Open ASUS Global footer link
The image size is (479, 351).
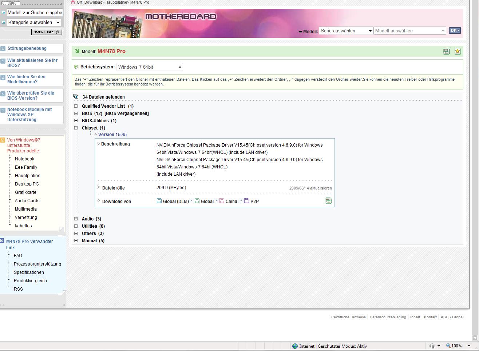coord(452,317)
